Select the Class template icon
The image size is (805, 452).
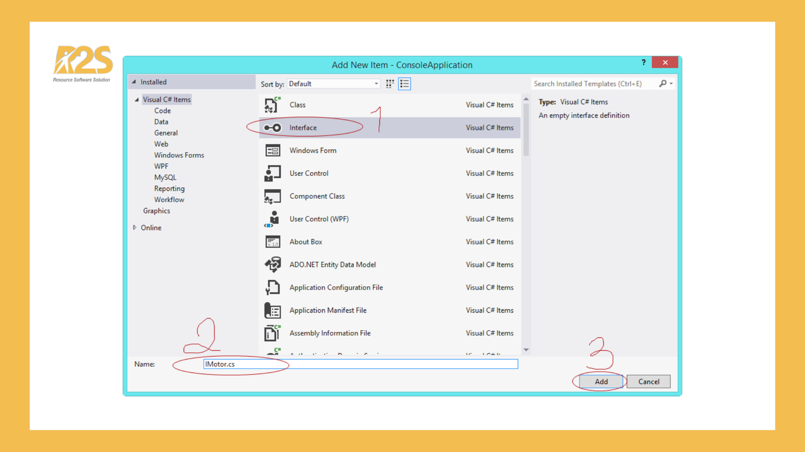(273, 105)
